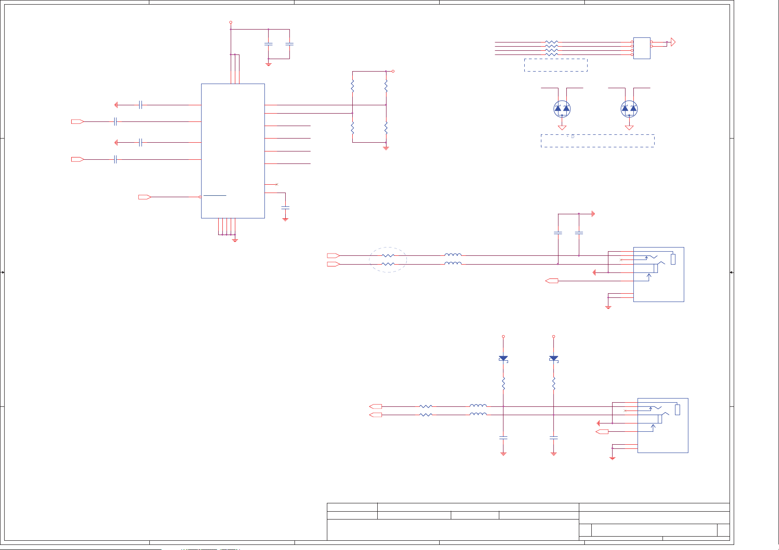This screenshot has height=550, width=779.
Task: Click the power terminal circle above large IC
Action: tap(231, 22)
